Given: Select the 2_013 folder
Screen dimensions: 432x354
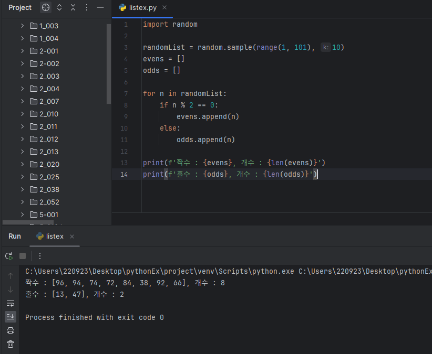Looking at the screenshot, I should click(x=49, y=152).
